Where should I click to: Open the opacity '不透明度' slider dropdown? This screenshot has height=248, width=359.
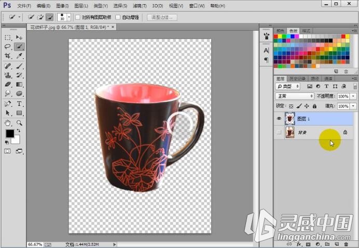353,97
